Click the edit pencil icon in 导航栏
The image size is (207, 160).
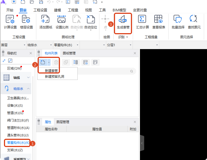pos(10,61)
